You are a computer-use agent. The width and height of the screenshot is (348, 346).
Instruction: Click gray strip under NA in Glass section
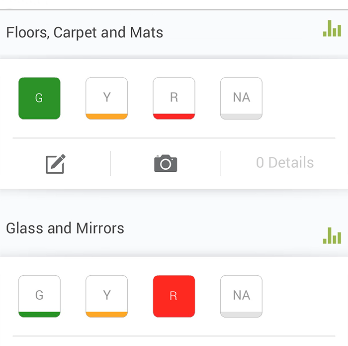click(x=241, y=314)
